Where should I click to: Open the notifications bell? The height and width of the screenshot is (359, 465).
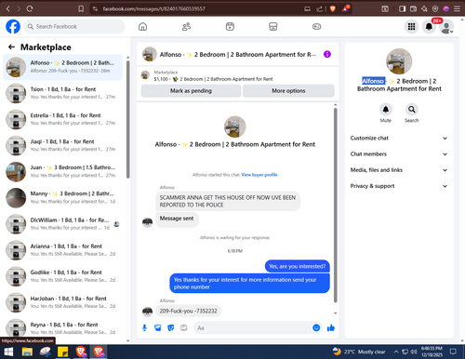pos(429,27)
